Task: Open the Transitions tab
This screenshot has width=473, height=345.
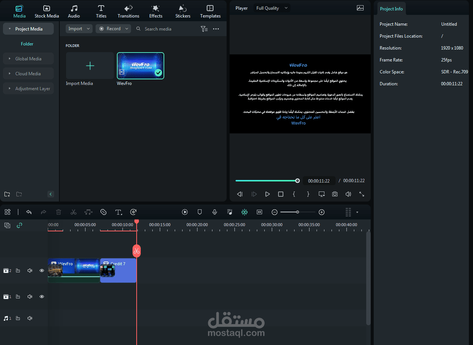Action: click(x=128, y=12)
